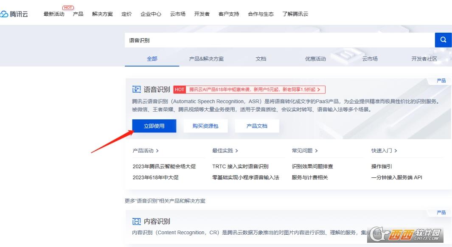Select the 全部 results tab
The image size is (452, 247).
[152, 59]
